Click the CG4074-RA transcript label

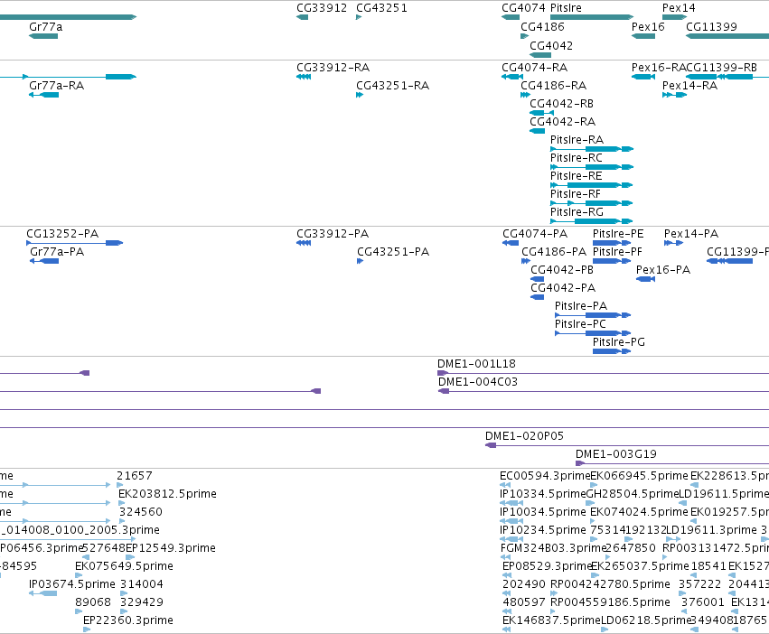[x=535, y=68]
